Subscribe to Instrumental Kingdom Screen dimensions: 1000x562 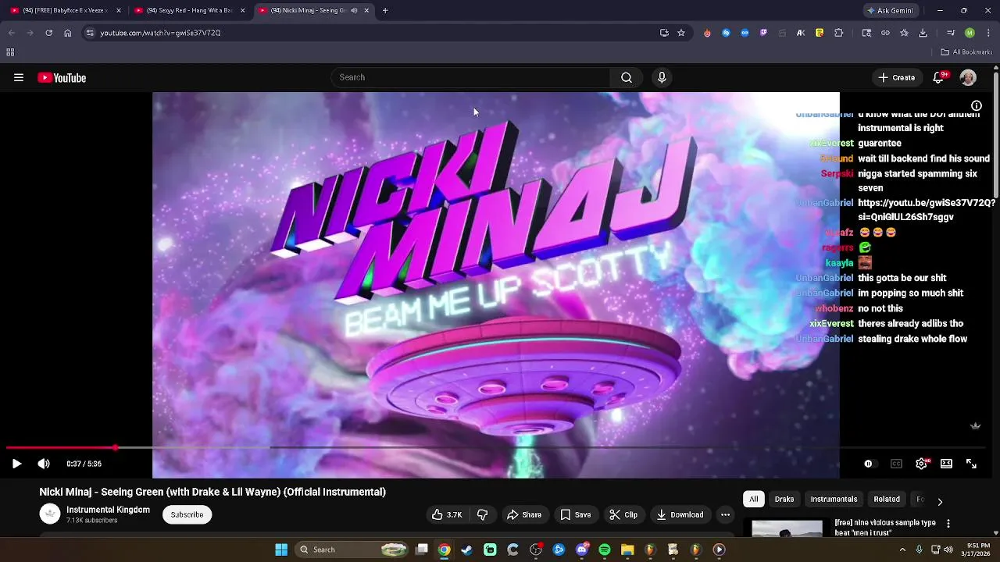point(187,514)
